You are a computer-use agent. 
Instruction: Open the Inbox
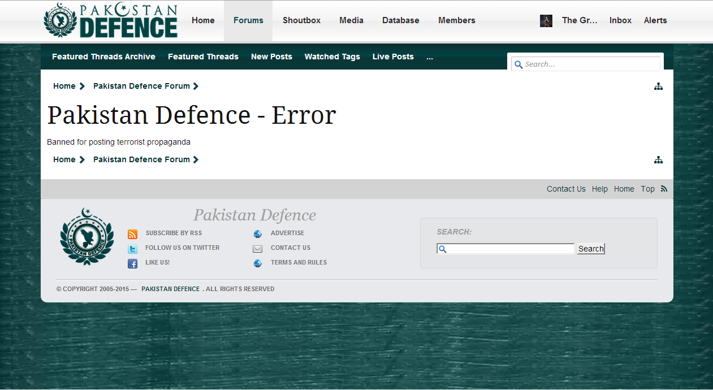[x=620, y=20]
